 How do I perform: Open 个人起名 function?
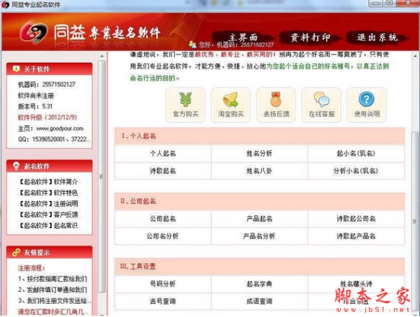tap(163, 153)
